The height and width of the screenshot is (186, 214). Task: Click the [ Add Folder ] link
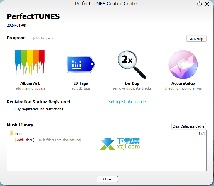(x=25, y=140)
